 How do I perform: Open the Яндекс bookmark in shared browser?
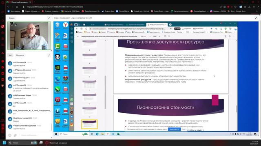pyautogui.click(x=79, y=32)
